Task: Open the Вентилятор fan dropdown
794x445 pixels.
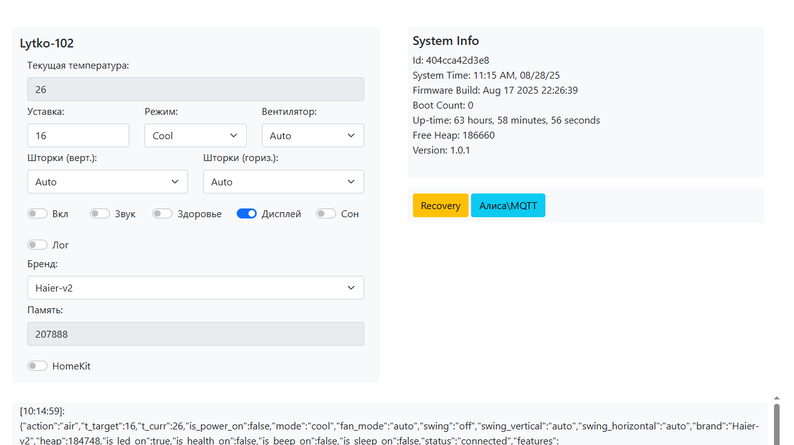Action: click(312, 135)
